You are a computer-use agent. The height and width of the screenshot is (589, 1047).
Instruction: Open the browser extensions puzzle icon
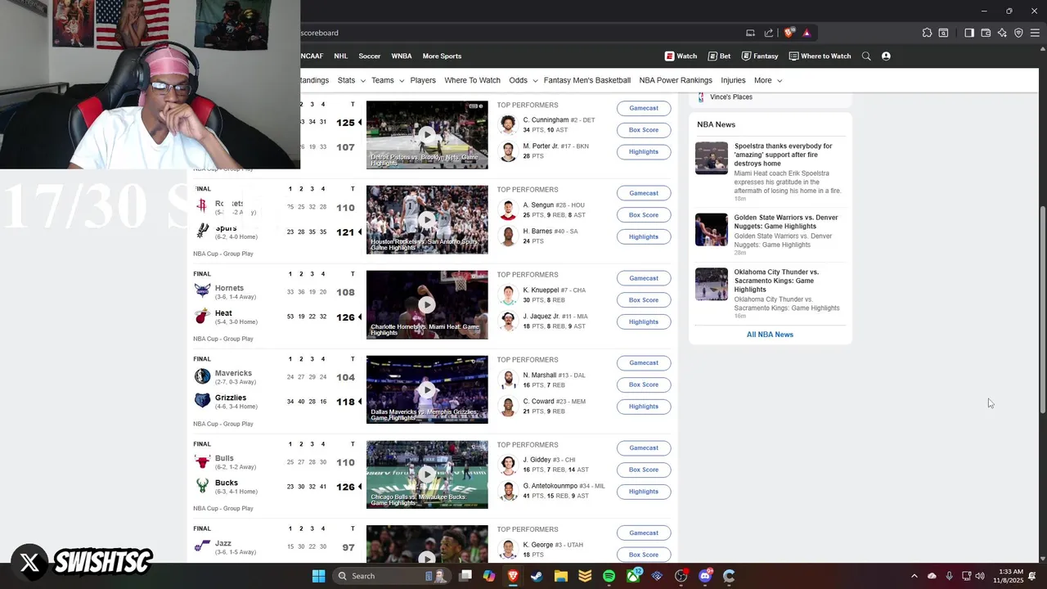point(927,33)
